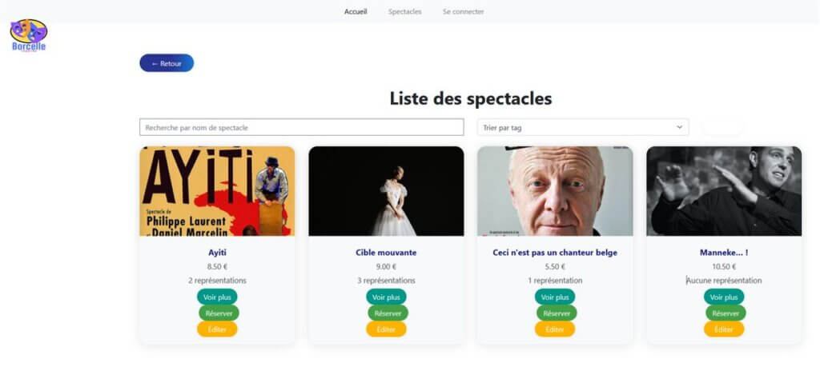Click the Ceci n'est pas un chanteur belge photo
This screenshot has width=820, height=379.
tap(555, 191)
